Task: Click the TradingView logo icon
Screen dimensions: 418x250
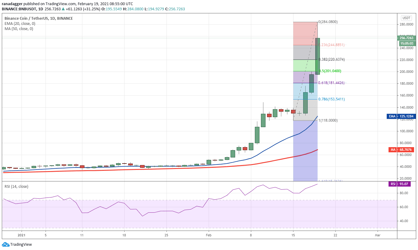Action: tap(5, 244)
